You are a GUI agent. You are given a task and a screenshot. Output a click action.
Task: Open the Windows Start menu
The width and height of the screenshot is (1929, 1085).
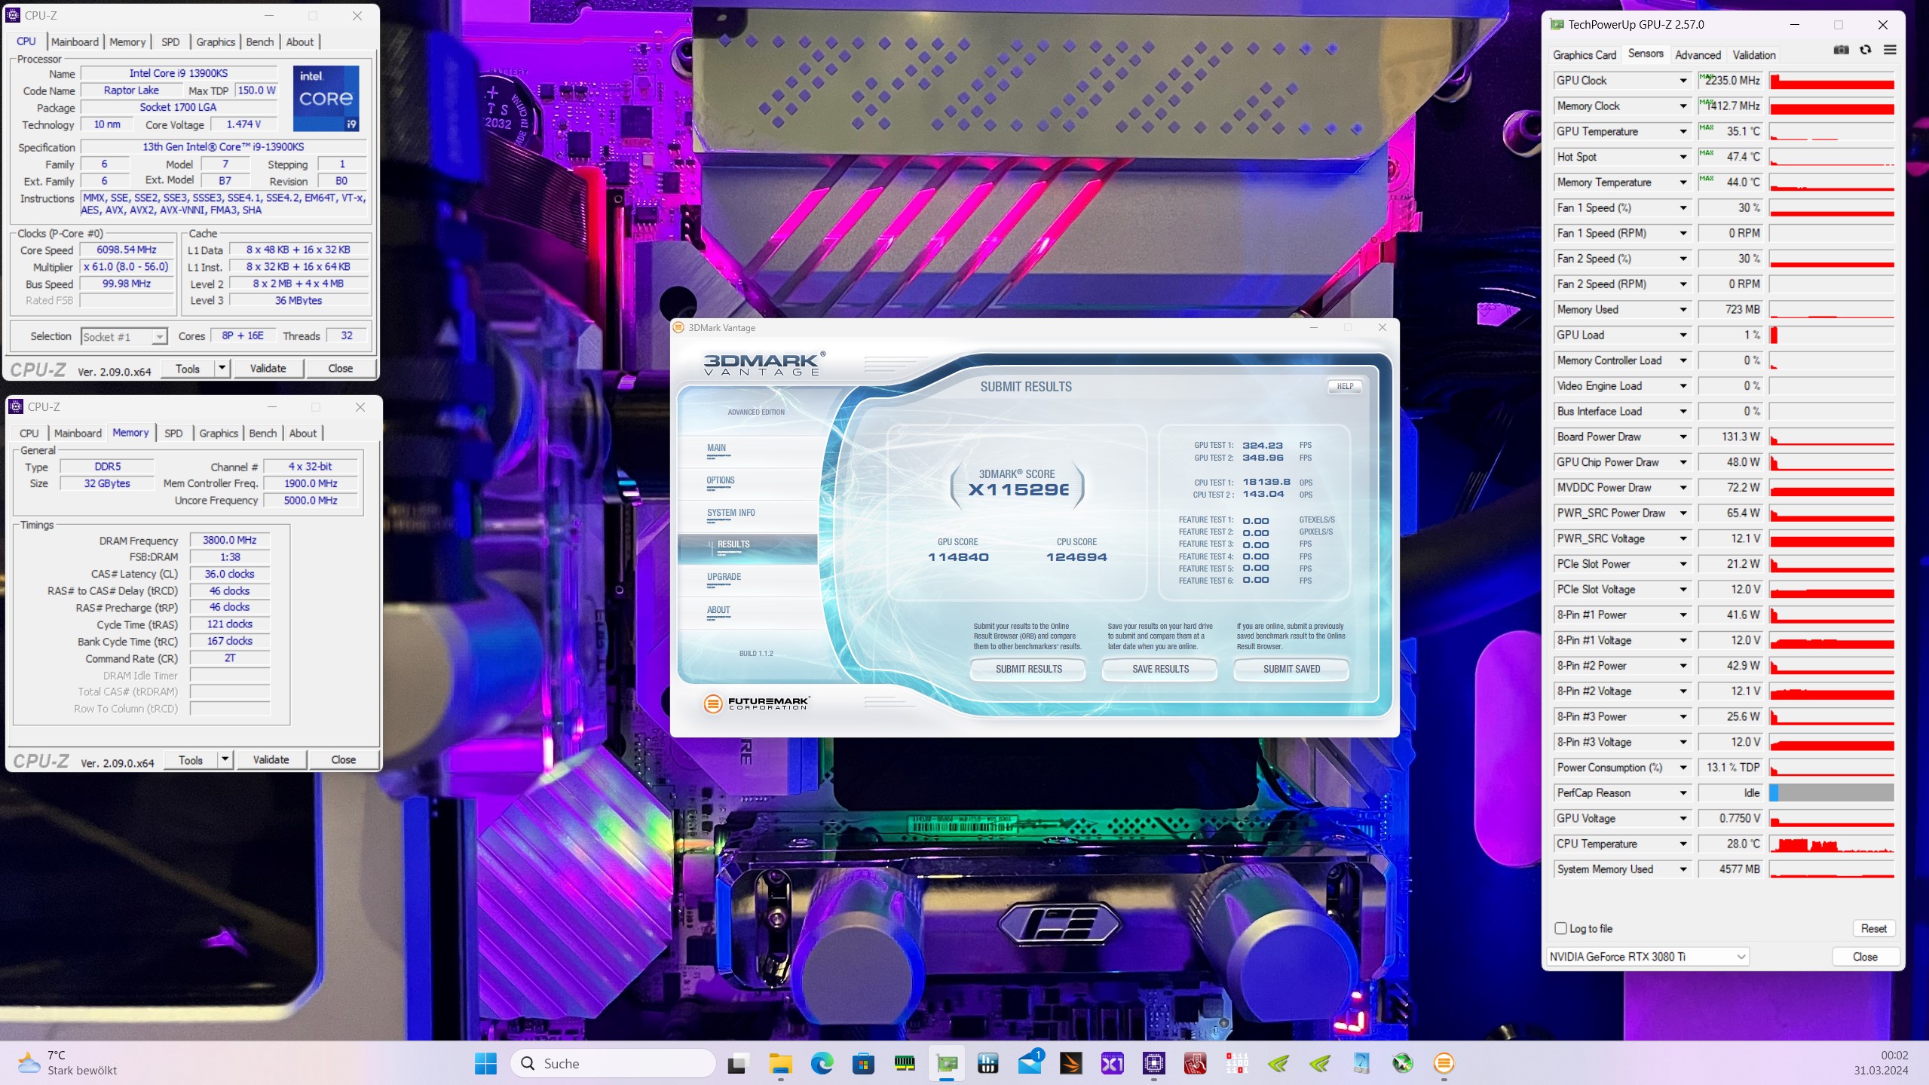pyautogui.click(x=485, y=1063)
